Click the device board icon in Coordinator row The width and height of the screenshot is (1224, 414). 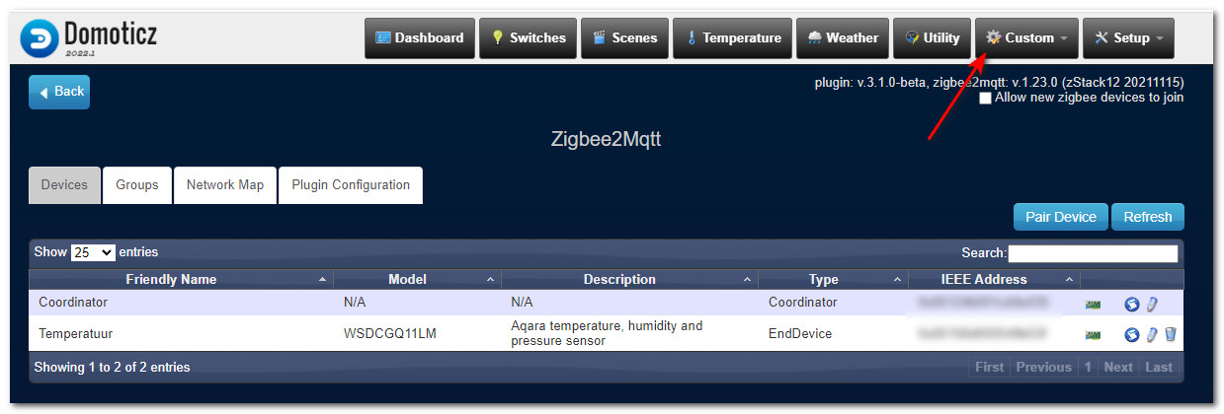(1093, 304)
